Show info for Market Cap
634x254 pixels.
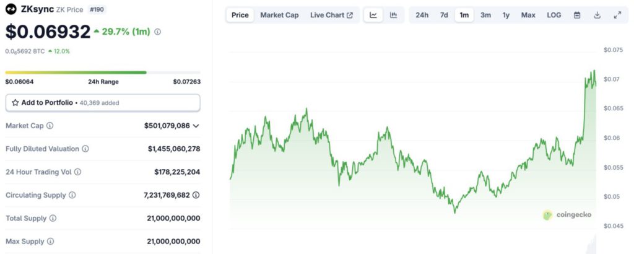click(x=50, y=126)
